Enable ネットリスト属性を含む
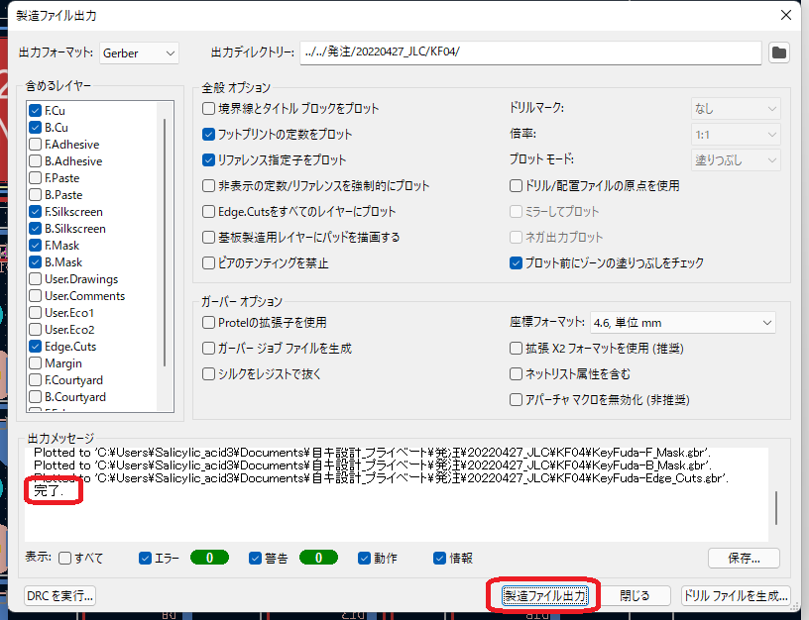The image size is (809, 620). [516, 374]
